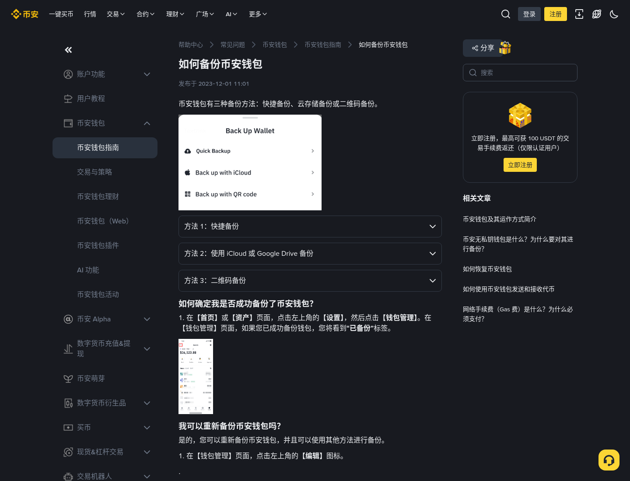The image size is (630, 481).
Task: Collapse sidebar with double-chevron icon
Action: click(68, 50)
